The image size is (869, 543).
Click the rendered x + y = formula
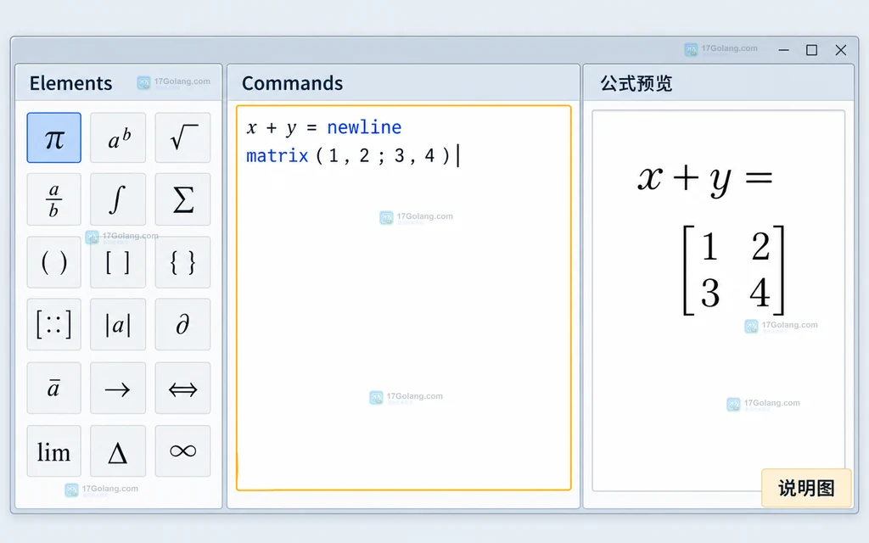click(705, 178)
